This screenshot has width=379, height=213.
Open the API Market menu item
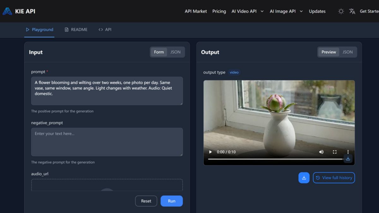pyautogui.click(x=196, y=11)
